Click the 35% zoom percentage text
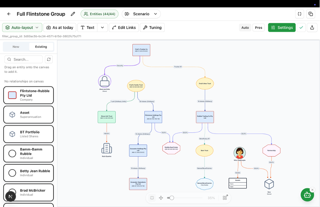 [x=211, y=198]
